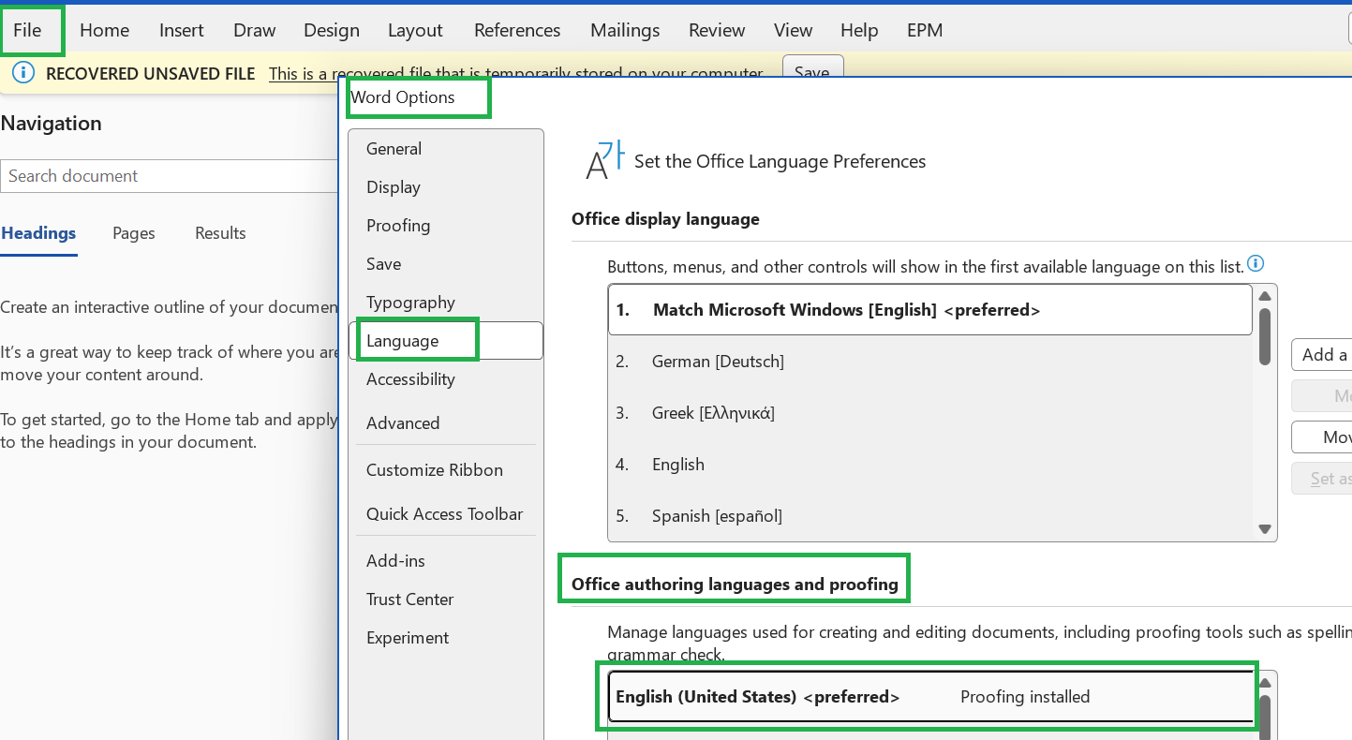1352x740 pixels.
Task: Select the Pages navigation tab
Action: pos(134,233)
